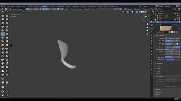The image size is (181, 101).
Task: Set Direction to Contrast
Action: pos(169,47)
